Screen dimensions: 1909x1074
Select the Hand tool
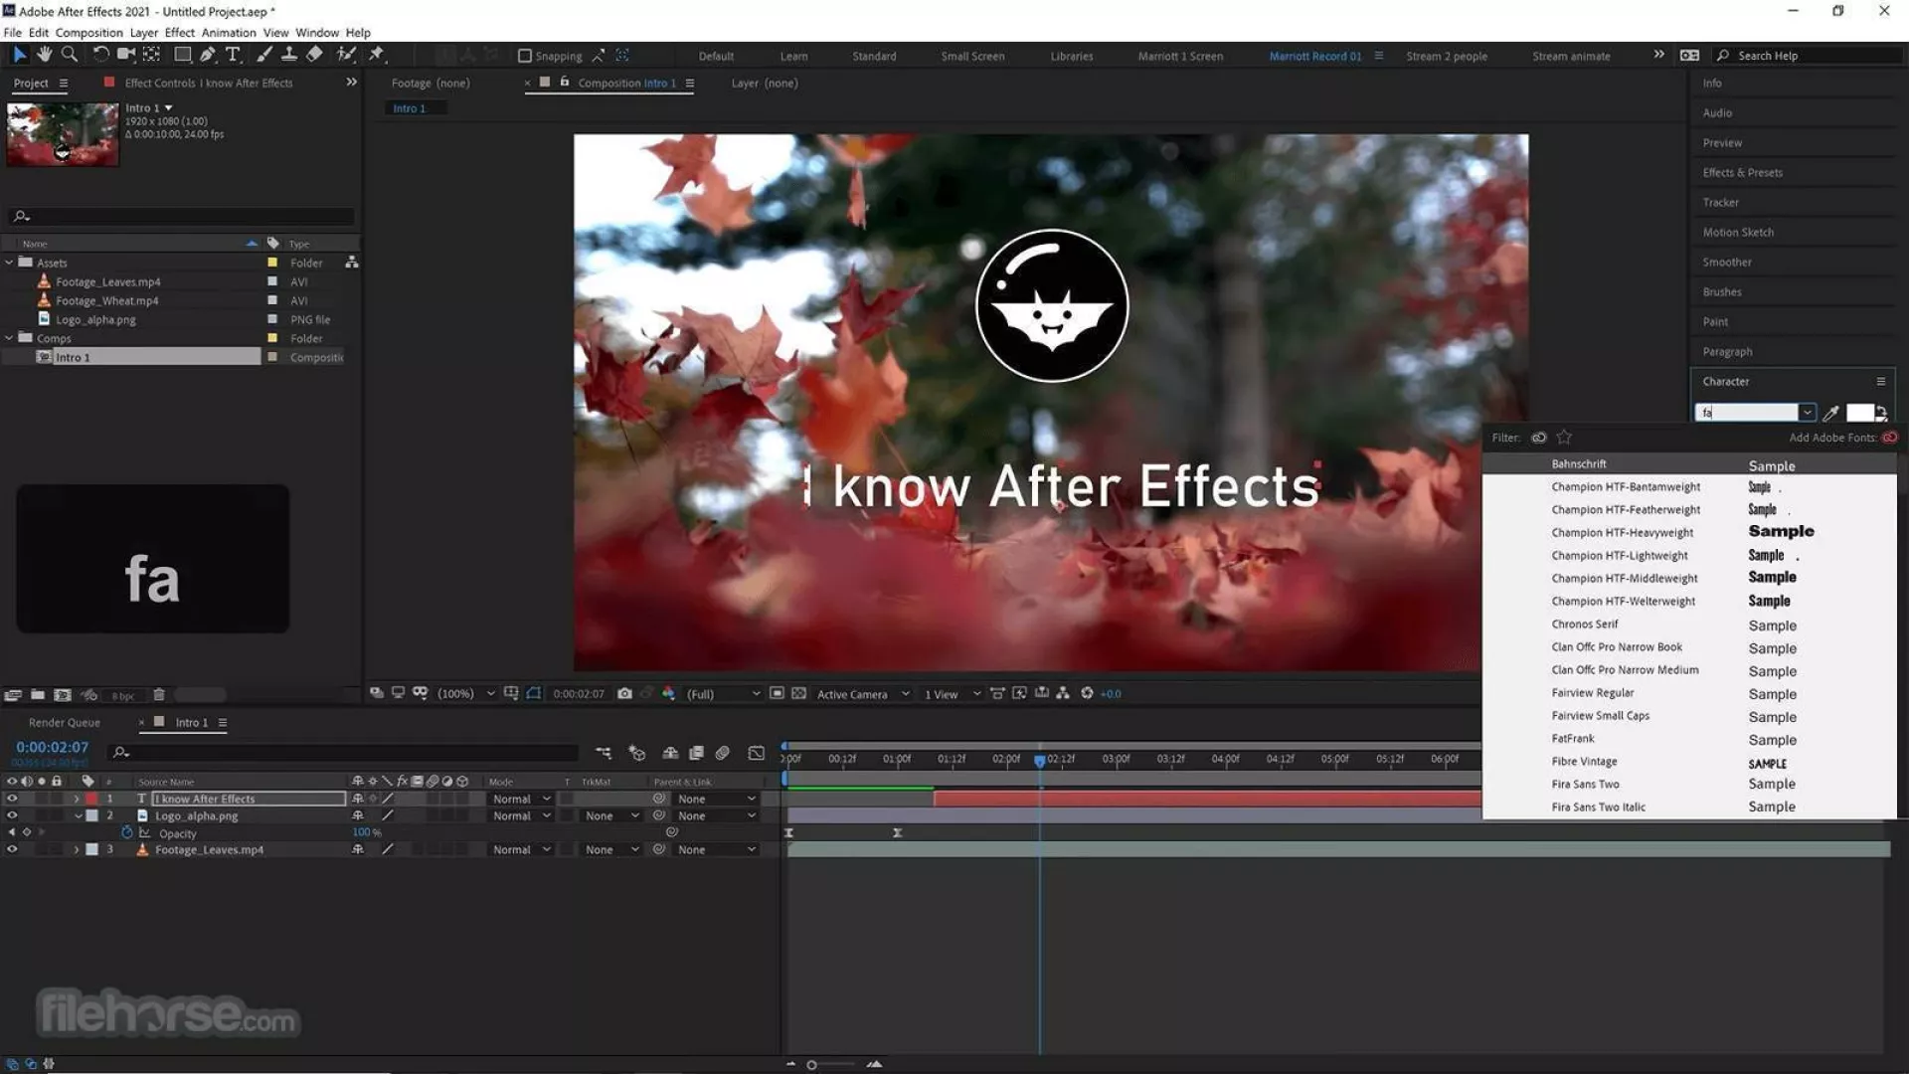44,55
